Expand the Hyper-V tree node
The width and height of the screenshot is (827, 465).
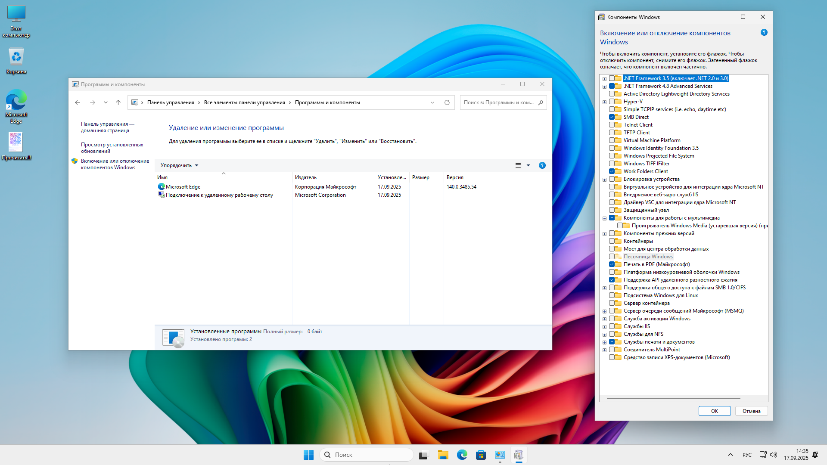(604, 102)
